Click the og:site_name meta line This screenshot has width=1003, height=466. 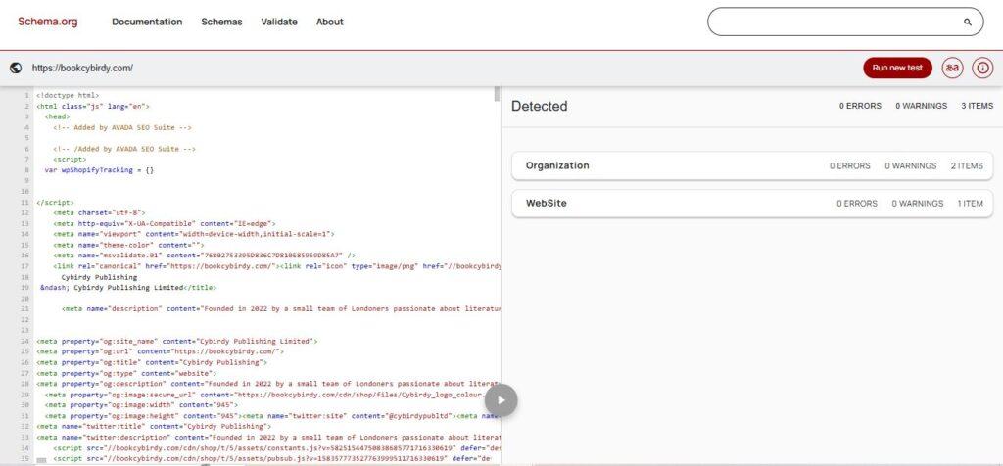click(x=176, y=342)
